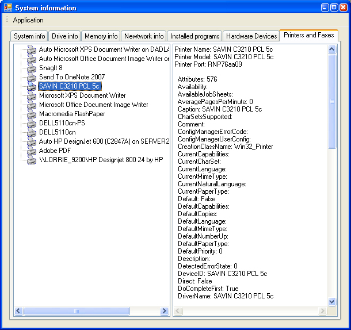Screen dimensions: 351x330
Task: Click printer icon beside Auto Microsoft XPS Document Writer
Action: (x=31, y=49)
